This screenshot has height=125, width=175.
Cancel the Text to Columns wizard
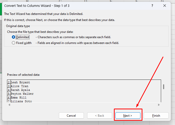coord(71,115)
